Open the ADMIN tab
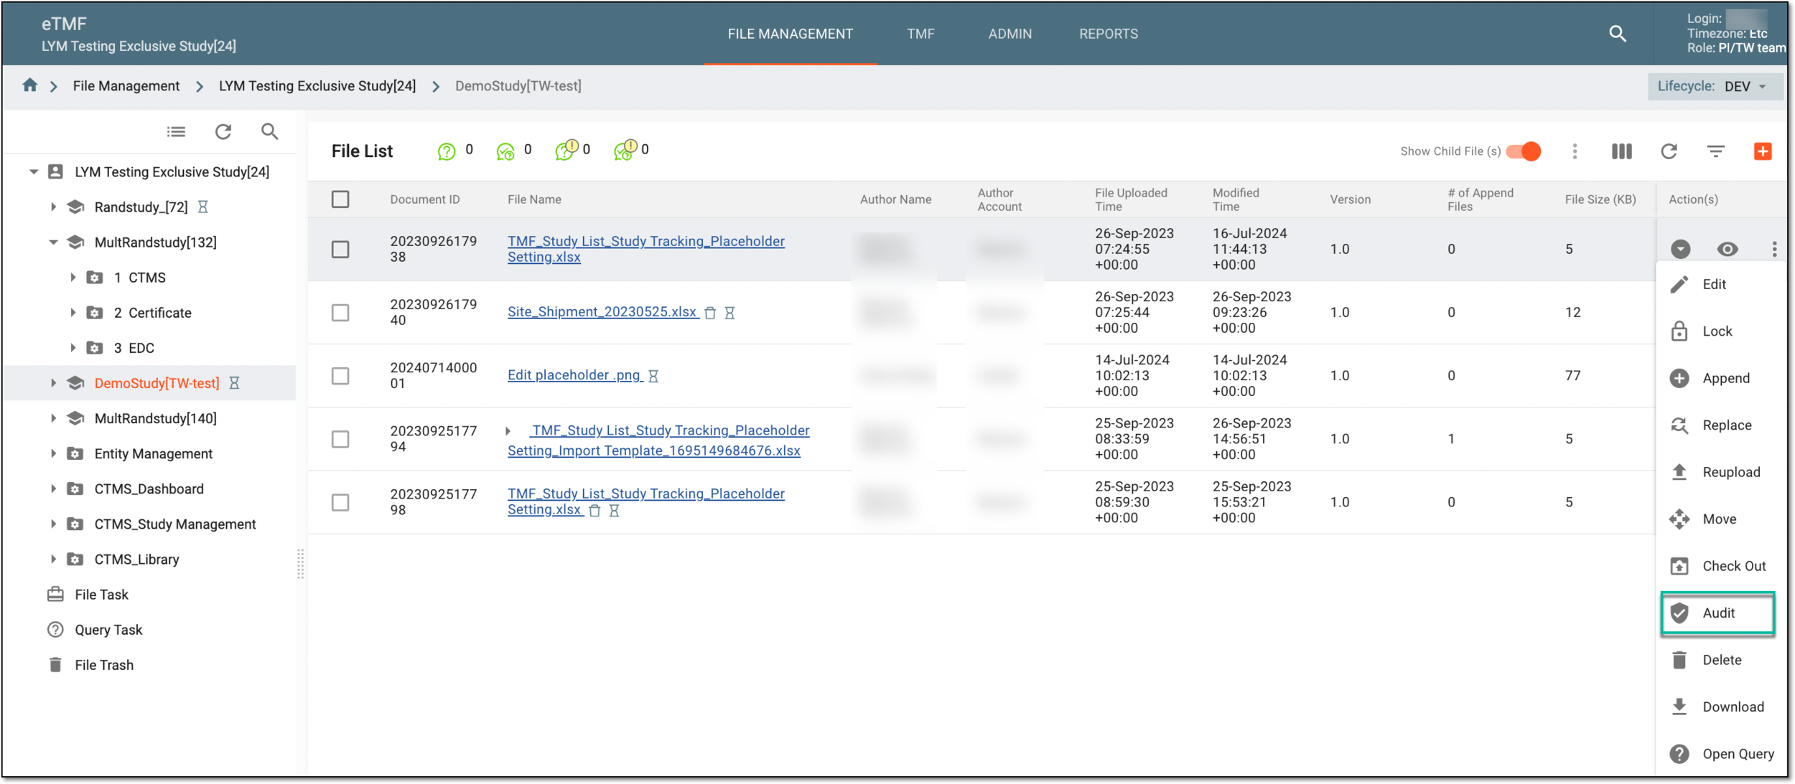 point(1010,34)
